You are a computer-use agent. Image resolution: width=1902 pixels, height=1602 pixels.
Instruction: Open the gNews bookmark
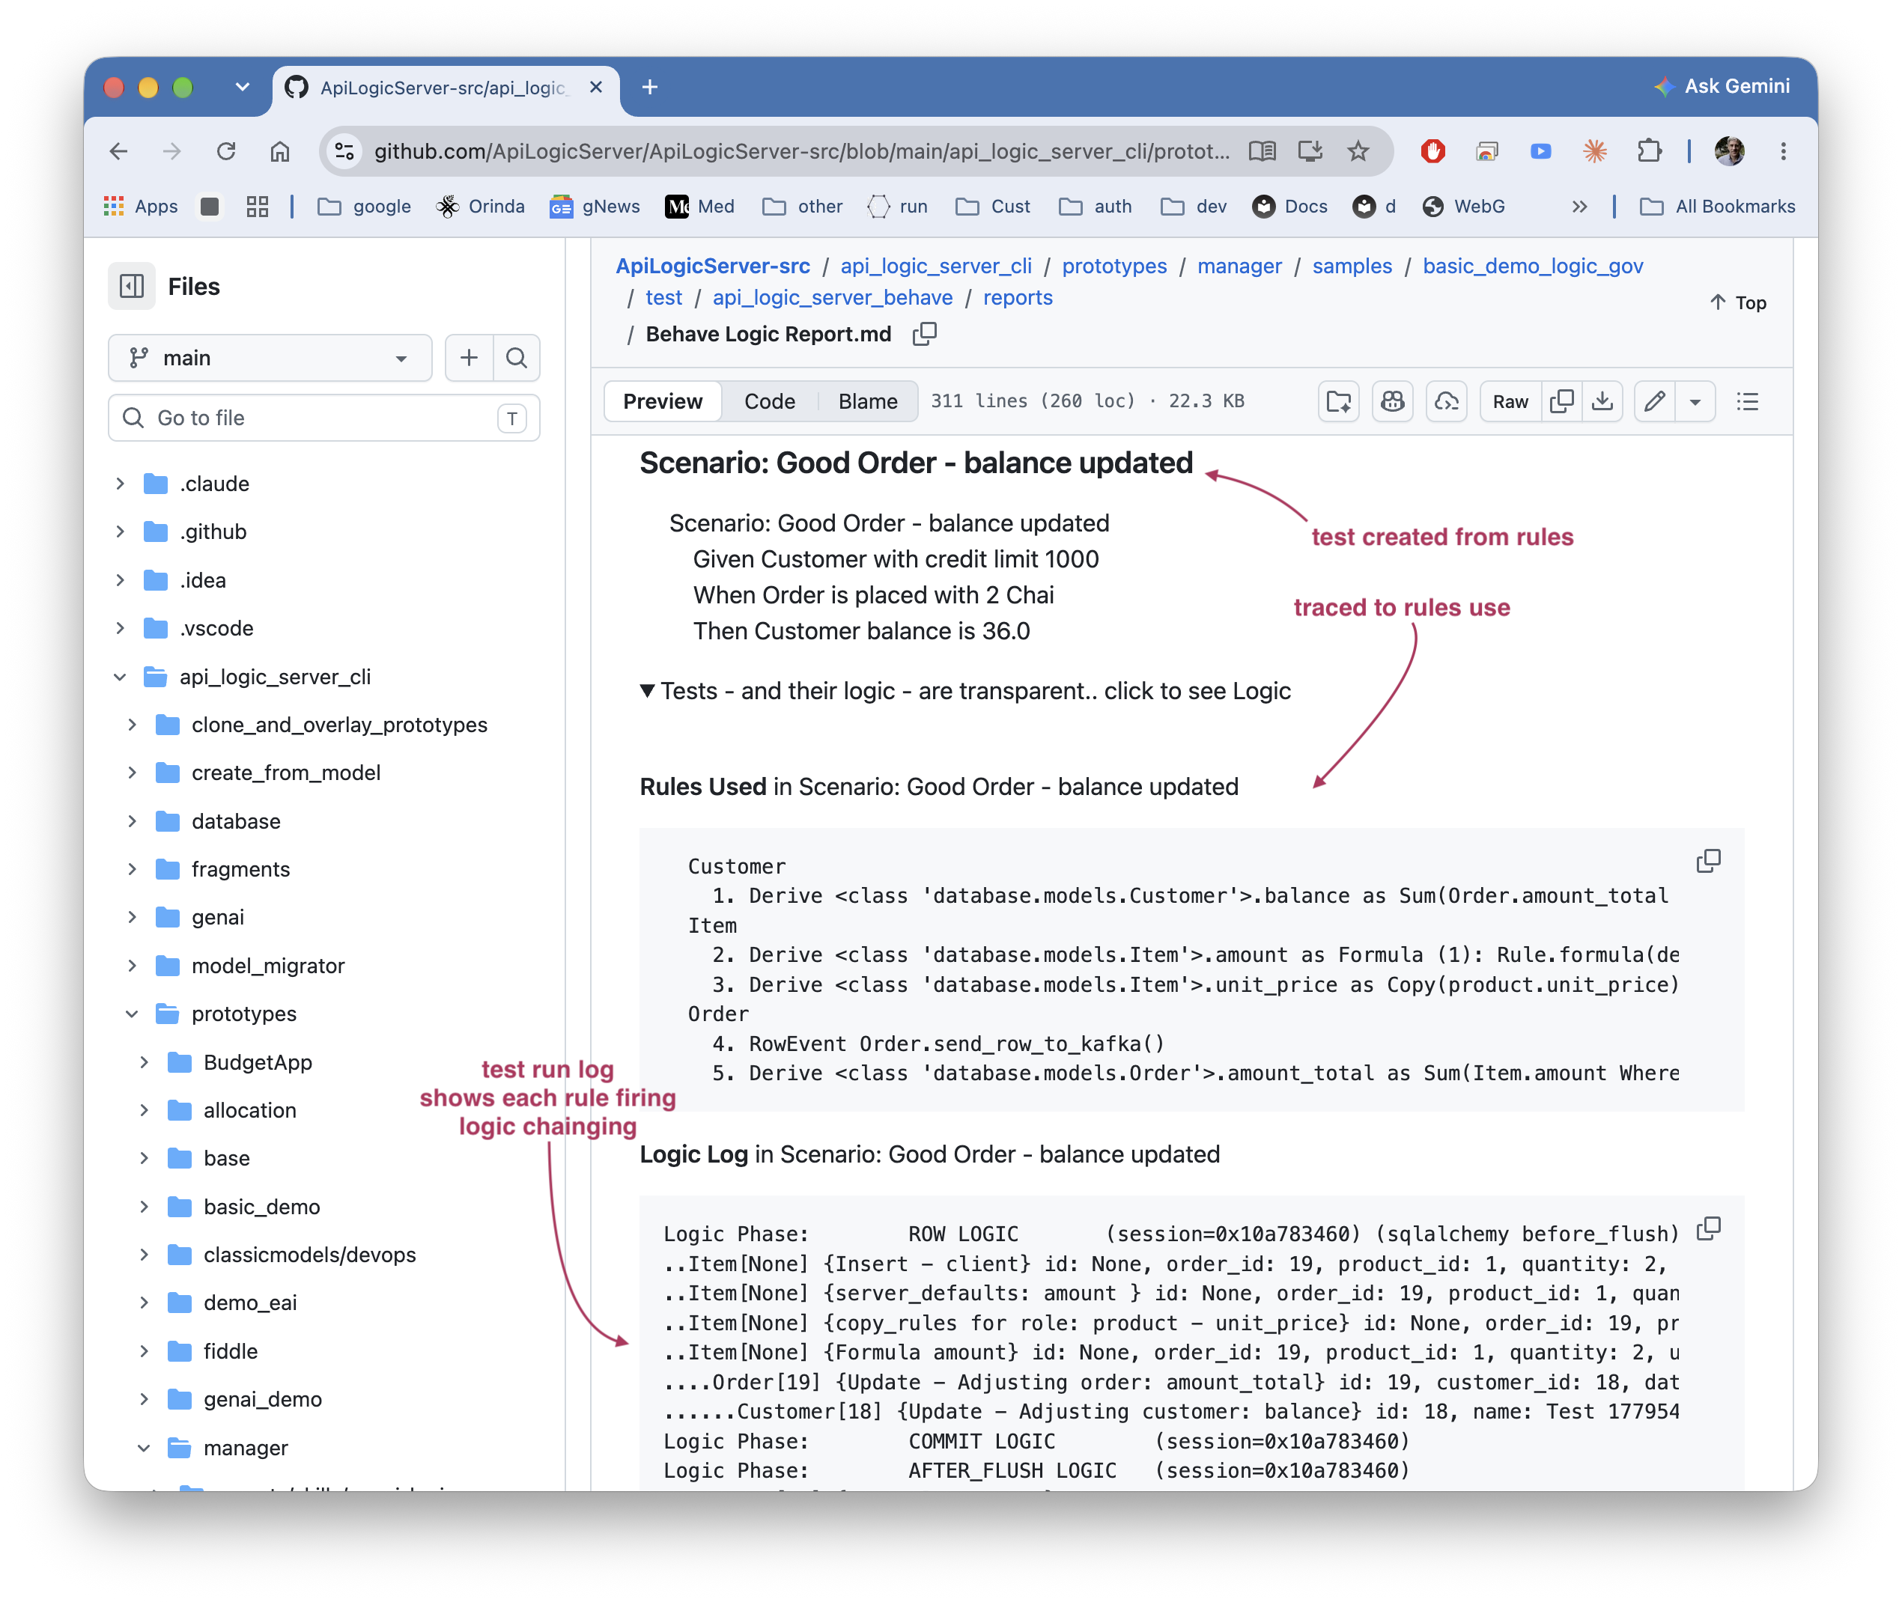coord(595,206)
